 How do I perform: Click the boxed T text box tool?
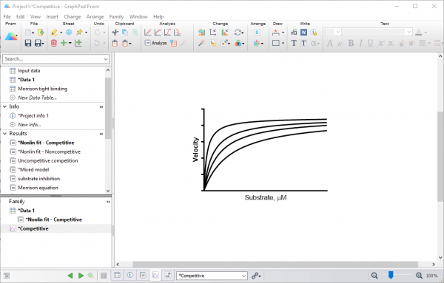[x=303, y=43]
